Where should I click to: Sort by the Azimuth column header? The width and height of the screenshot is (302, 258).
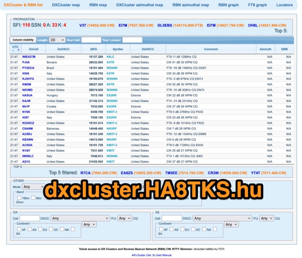(x=266, y=49)
